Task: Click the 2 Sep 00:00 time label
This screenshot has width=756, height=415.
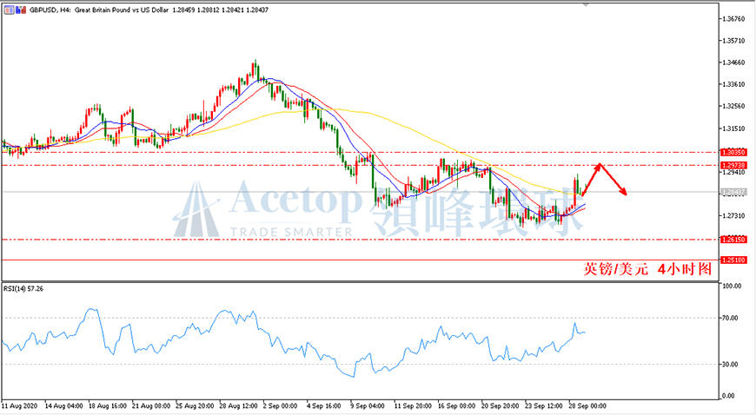Action: (280, 406)
